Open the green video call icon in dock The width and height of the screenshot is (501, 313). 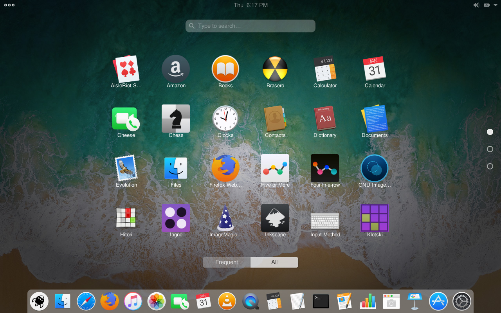coord(180,301)
